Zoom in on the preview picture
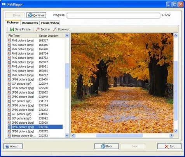Screen dimensions: 185x157 [x=43, y=29]
